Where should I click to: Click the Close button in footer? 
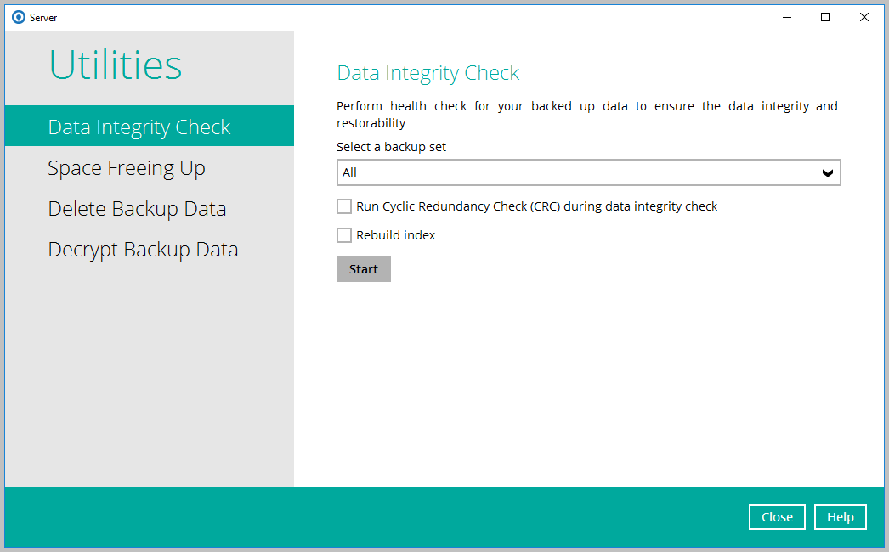point(777,517)
